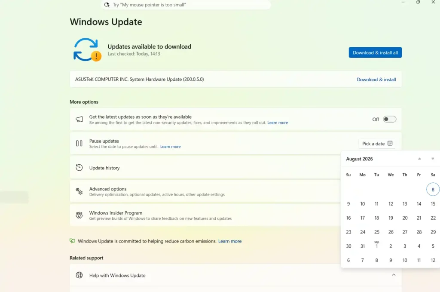Screen dimensions: 440x292
Task: Select August 9 in the calendar
Action: click(348, 204)
